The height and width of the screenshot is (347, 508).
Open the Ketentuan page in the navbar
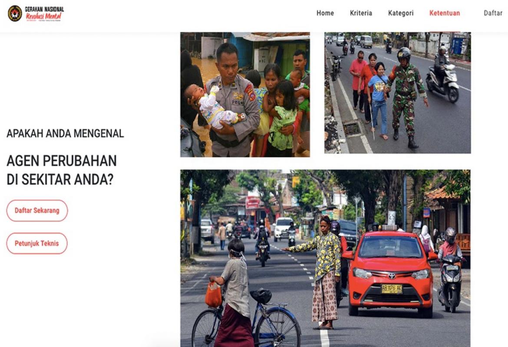(x=444, y=13)
